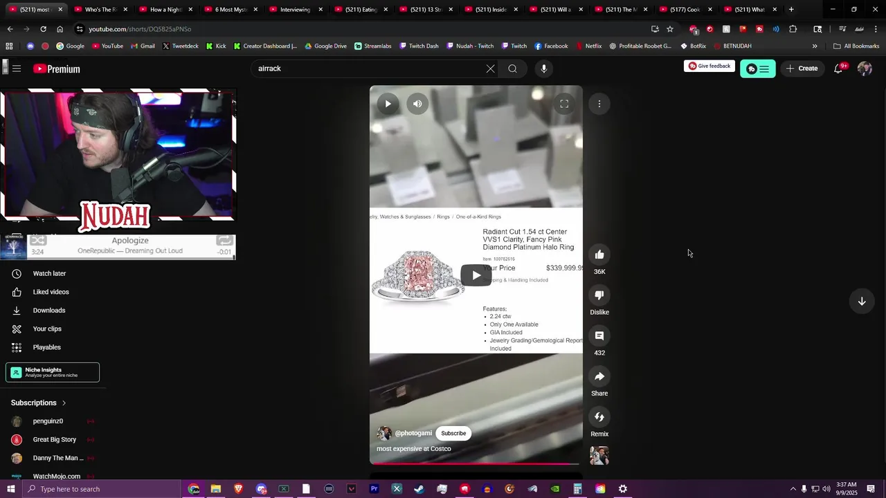Image resolution: width=886 pixels, height=498 pixels.
Task: Open the Short's three-dot more menu
Action: tap(599, 104)
